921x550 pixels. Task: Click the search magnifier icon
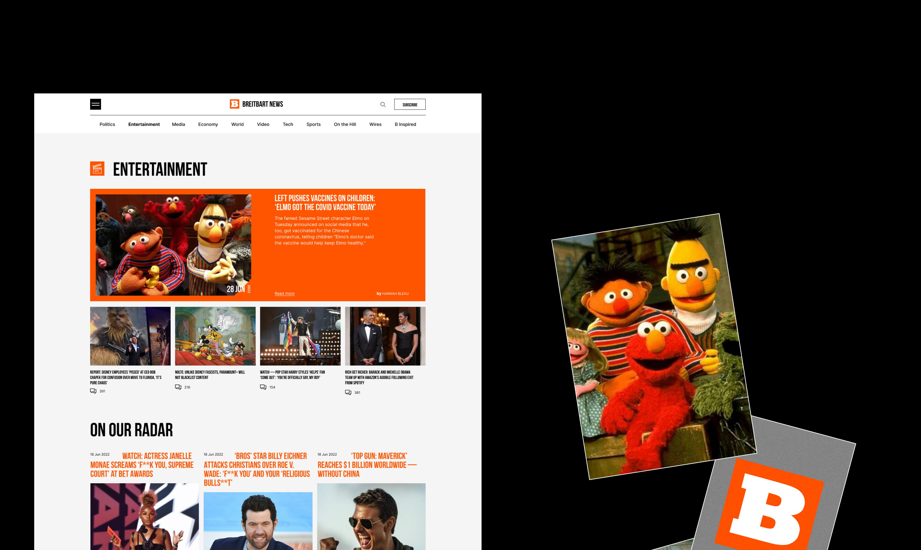tap(383, 105)
